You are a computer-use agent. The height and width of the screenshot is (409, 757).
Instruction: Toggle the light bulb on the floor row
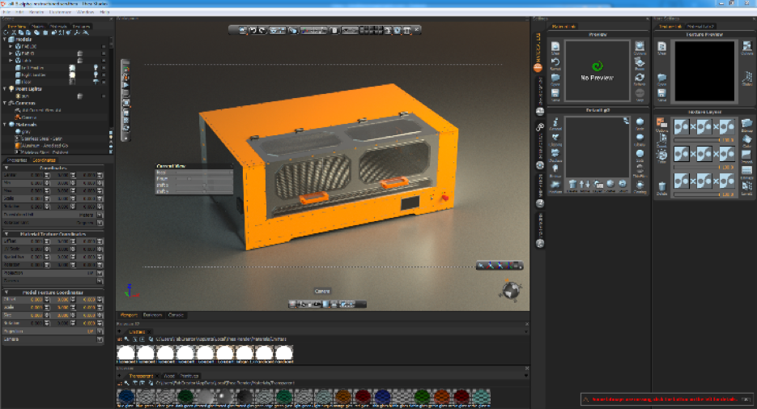[95, 81]
